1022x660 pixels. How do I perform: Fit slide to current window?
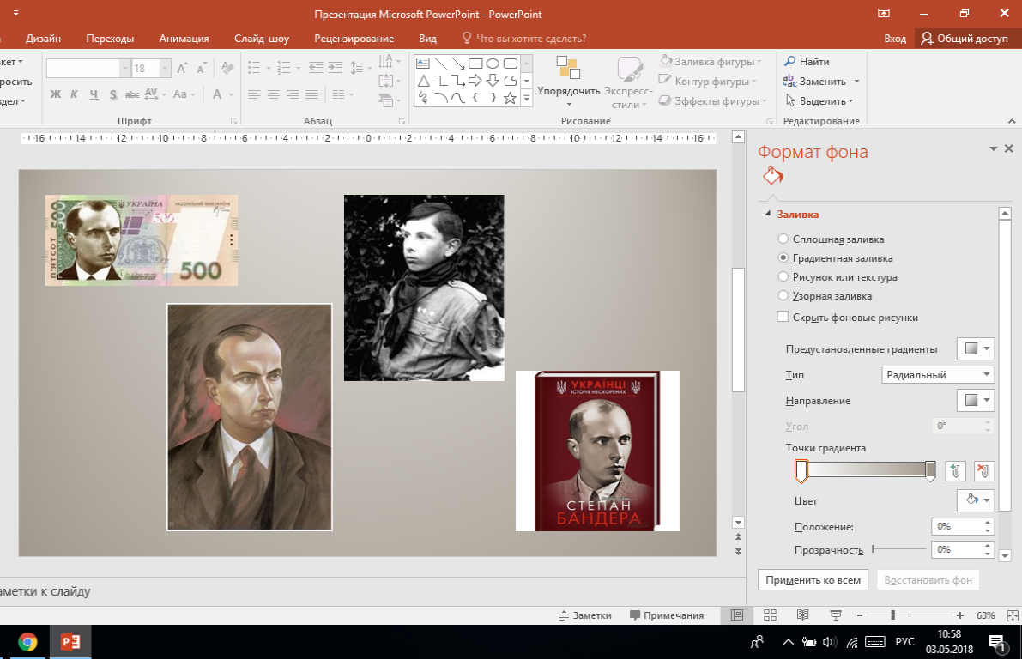point(1013,615)
